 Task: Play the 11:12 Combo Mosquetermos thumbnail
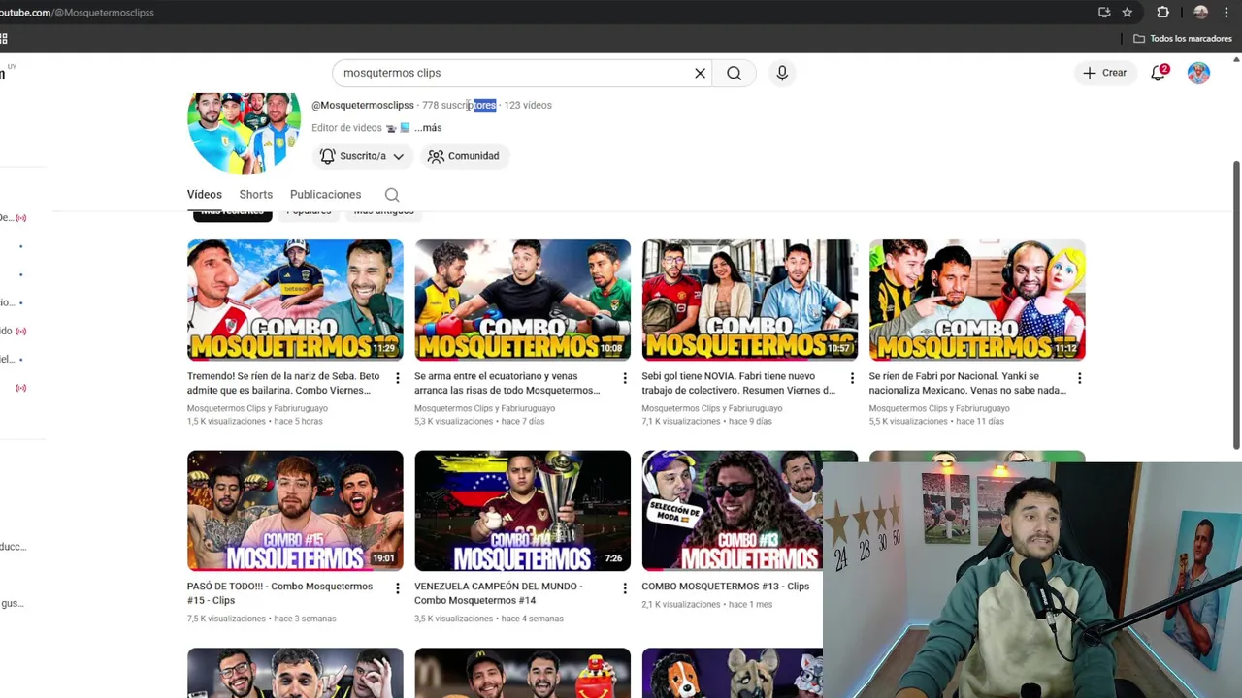(977, 301)
